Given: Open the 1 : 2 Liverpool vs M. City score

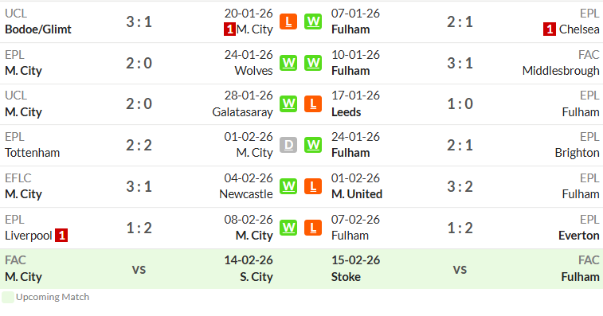Looking at the screenshot, I should (x=139, y=228).
